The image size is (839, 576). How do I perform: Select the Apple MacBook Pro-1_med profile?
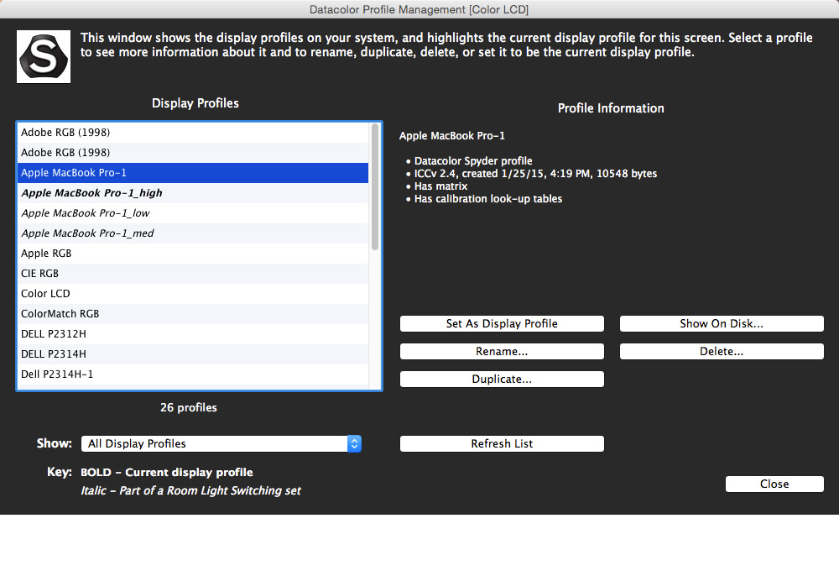[x=193, y=233]
